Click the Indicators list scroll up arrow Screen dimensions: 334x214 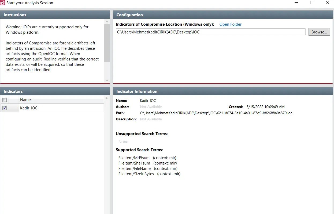click(x=107, y=98)
